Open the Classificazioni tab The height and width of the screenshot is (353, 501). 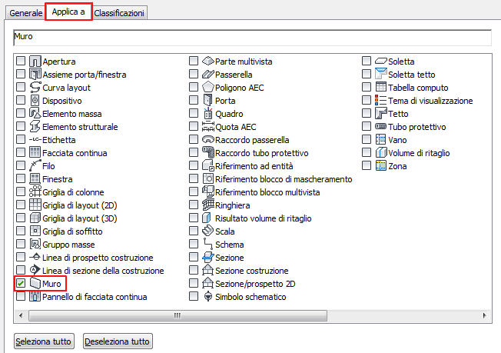click(x=119, y=13)
